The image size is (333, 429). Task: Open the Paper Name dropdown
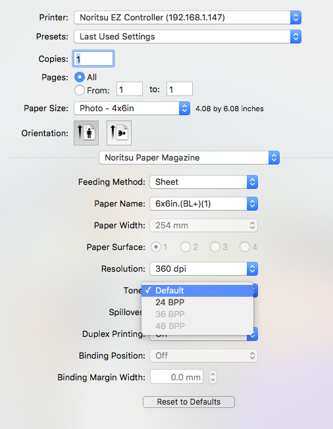coord(203,203)
